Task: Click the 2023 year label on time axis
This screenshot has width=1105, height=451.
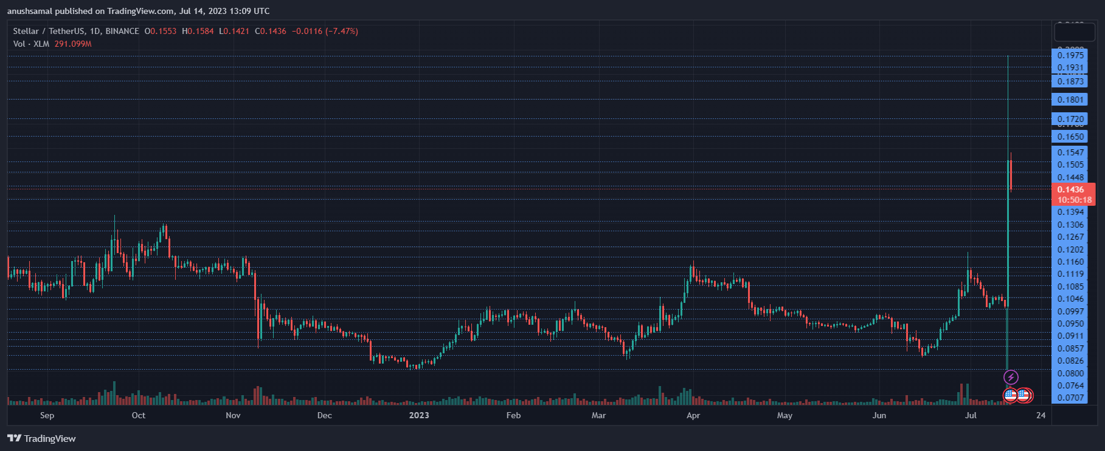Action: [x=418, y=415]
